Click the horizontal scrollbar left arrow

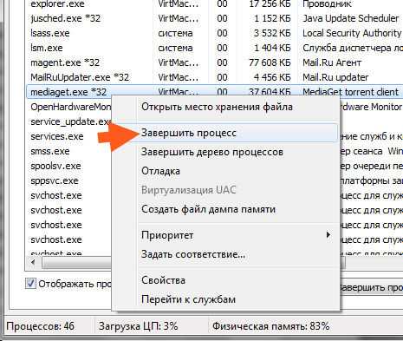[33, 262]
